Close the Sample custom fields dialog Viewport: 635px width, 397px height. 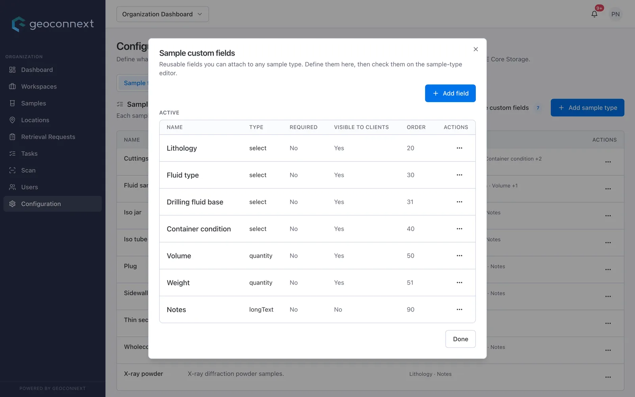[475, 49]
